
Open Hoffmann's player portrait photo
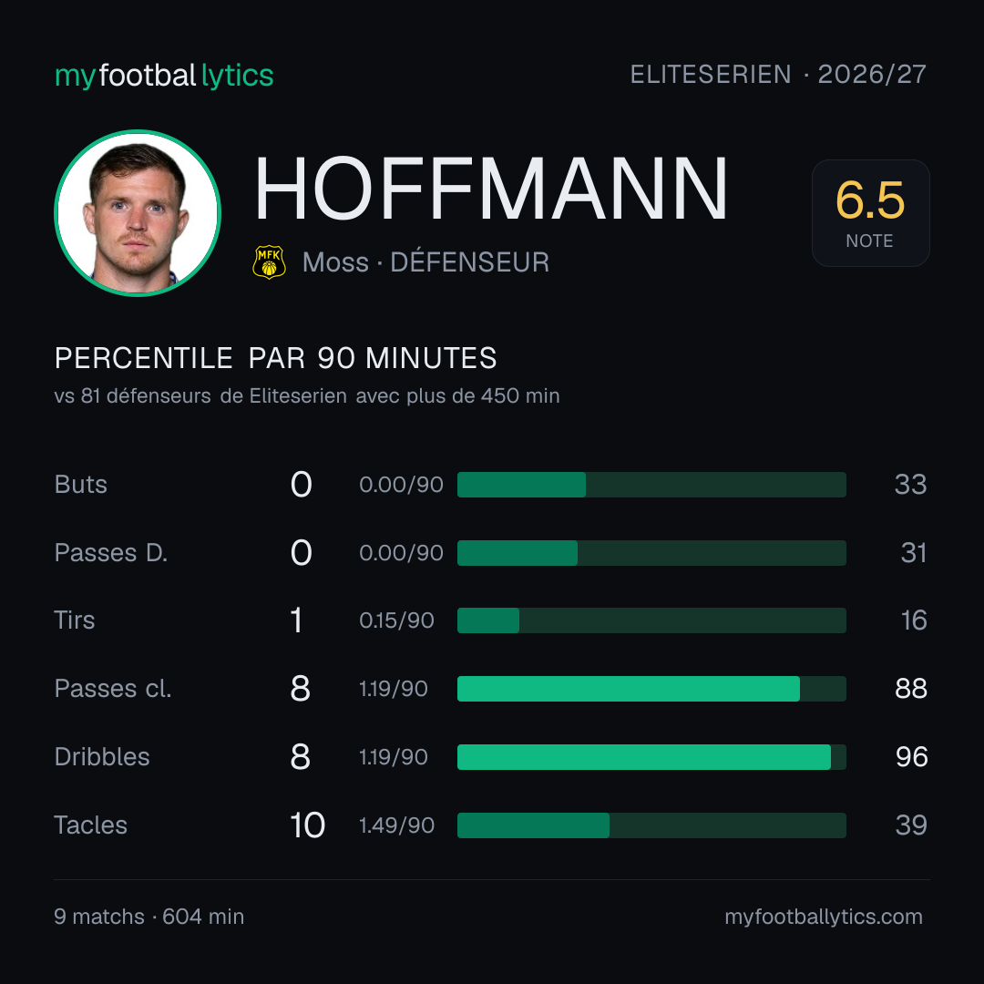pos(138,212)
